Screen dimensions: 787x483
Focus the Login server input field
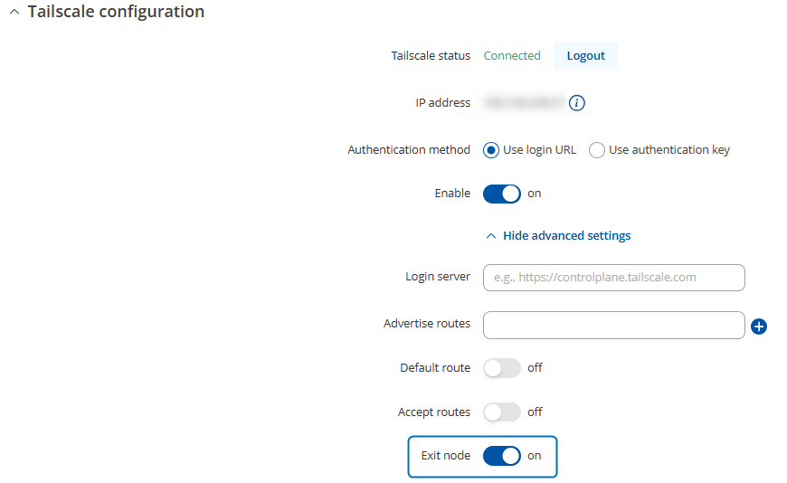(x=613, y=278)
